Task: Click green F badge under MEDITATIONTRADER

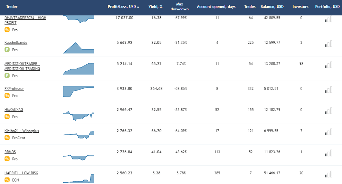Action: tap(7, 76)
